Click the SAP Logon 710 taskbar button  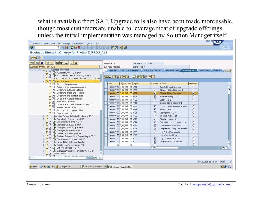(68, 167)
